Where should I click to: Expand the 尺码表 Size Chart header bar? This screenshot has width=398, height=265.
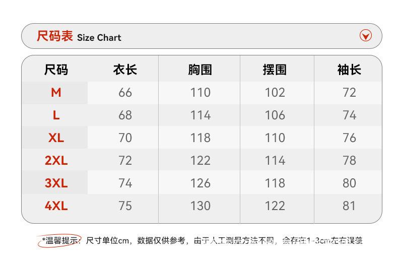[x=202, y=36]
